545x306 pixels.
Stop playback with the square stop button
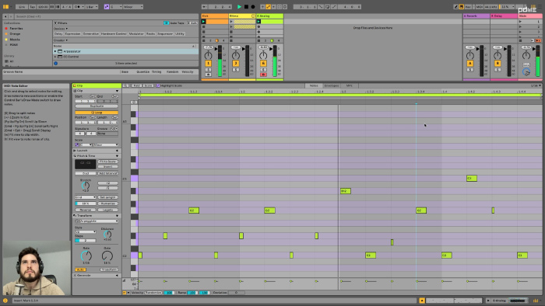[246, 6]
